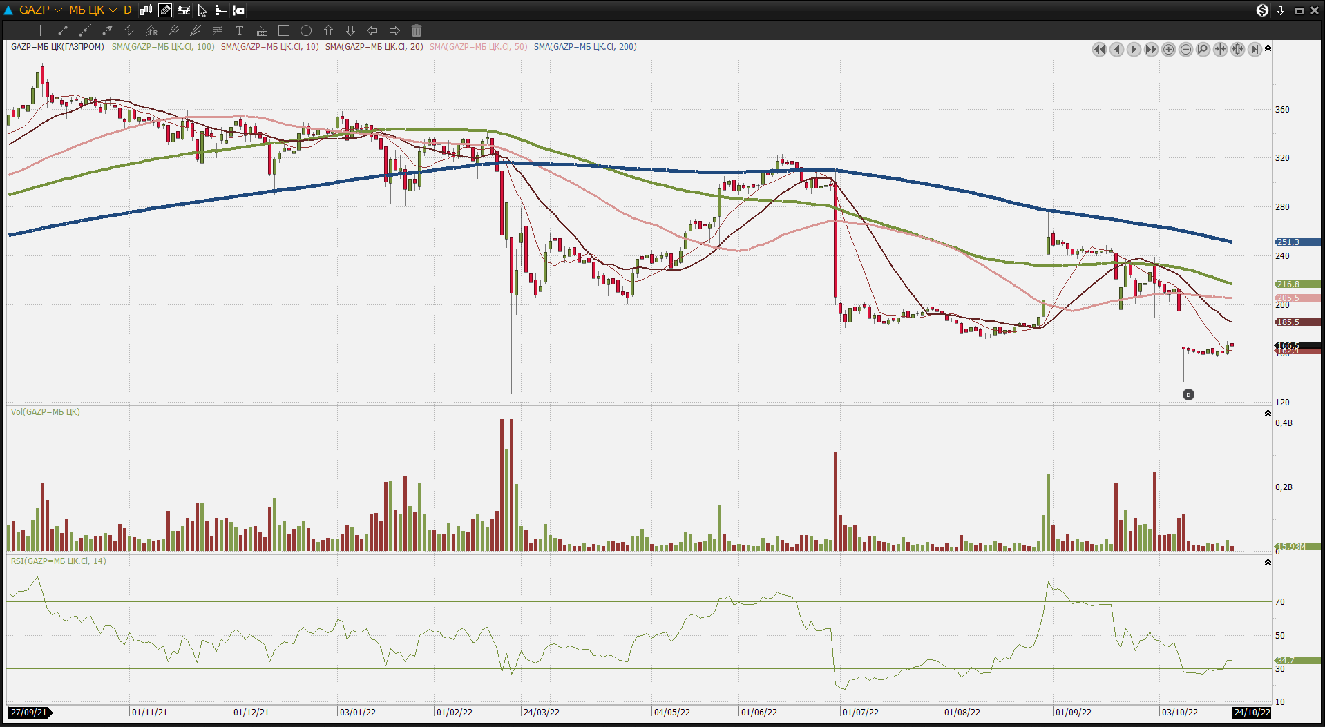The height and width of the screenshot is (727, 1325).
Task: Place a left arrow marker
Action: coord(372,30)
